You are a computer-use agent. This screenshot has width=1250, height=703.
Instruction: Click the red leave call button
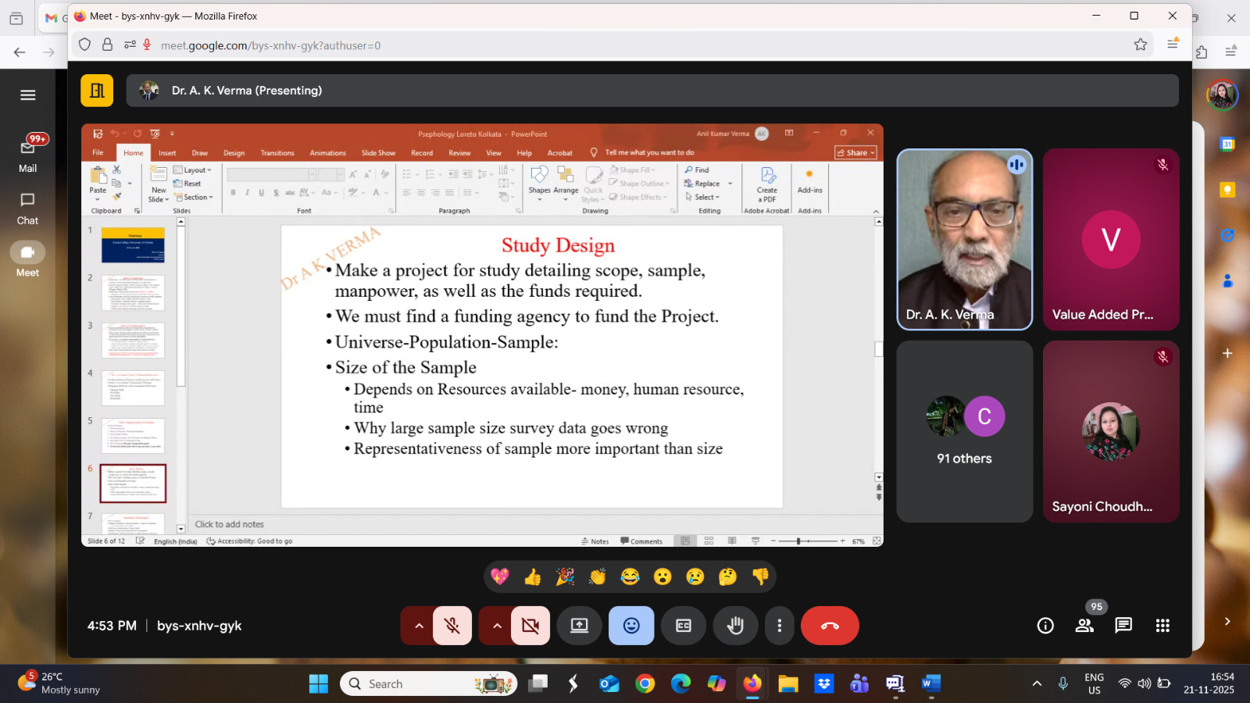coord(830,626)
